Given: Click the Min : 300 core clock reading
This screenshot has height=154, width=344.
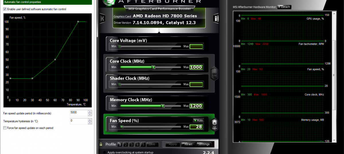Looking at the screenshot, I should pos(247,95).
